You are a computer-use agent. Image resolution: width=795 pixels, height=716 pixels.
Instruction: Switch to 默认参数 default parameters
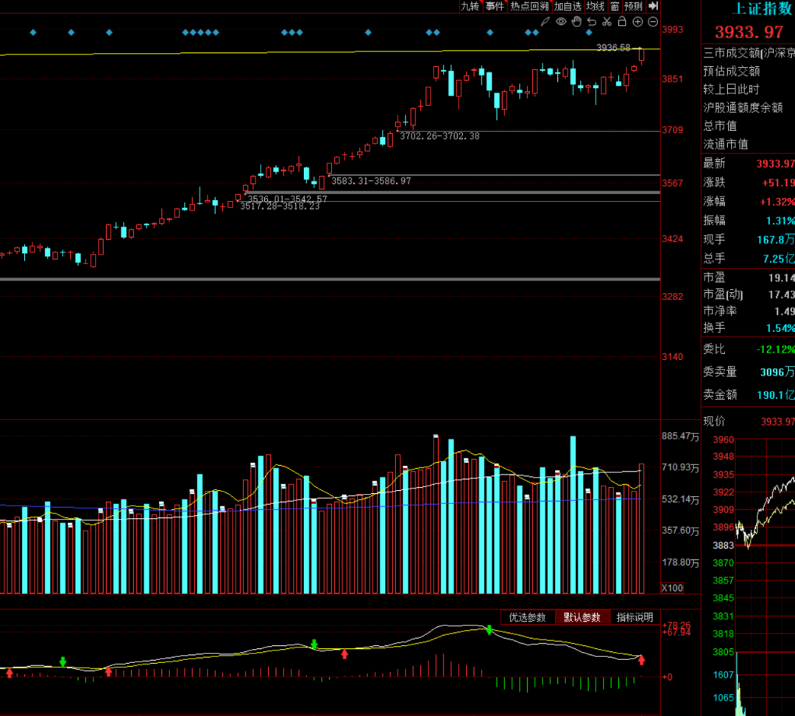click(x=582, y=617)
